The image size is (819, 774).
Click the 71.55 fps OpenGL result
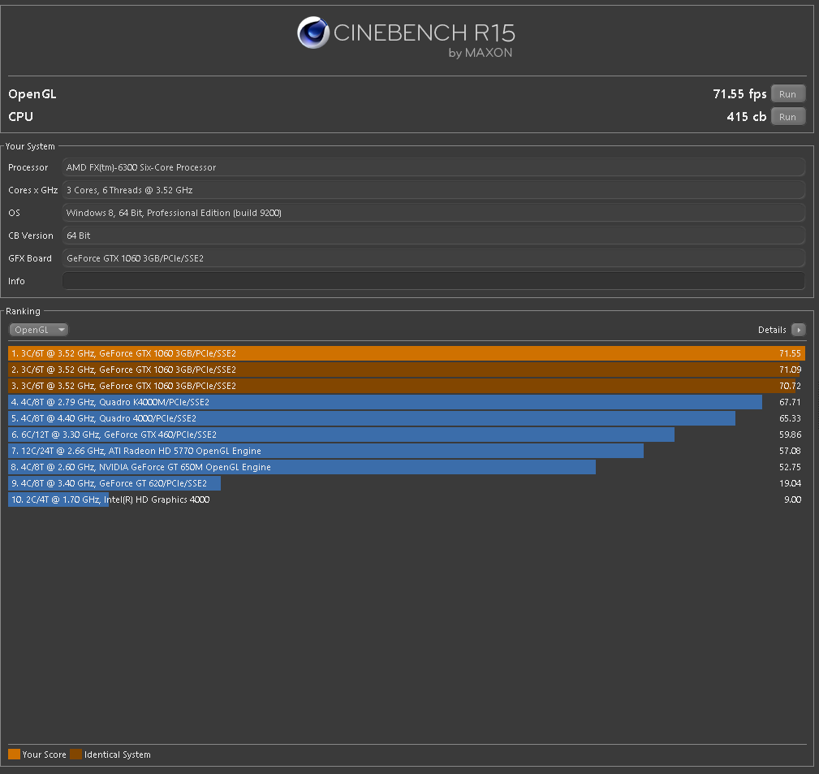tap(739, 94)
